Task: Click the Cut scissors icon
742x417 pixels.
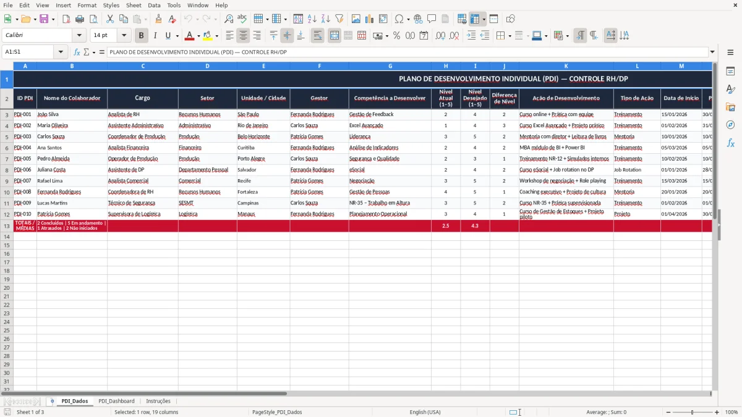Action: [x=109, y=19]
